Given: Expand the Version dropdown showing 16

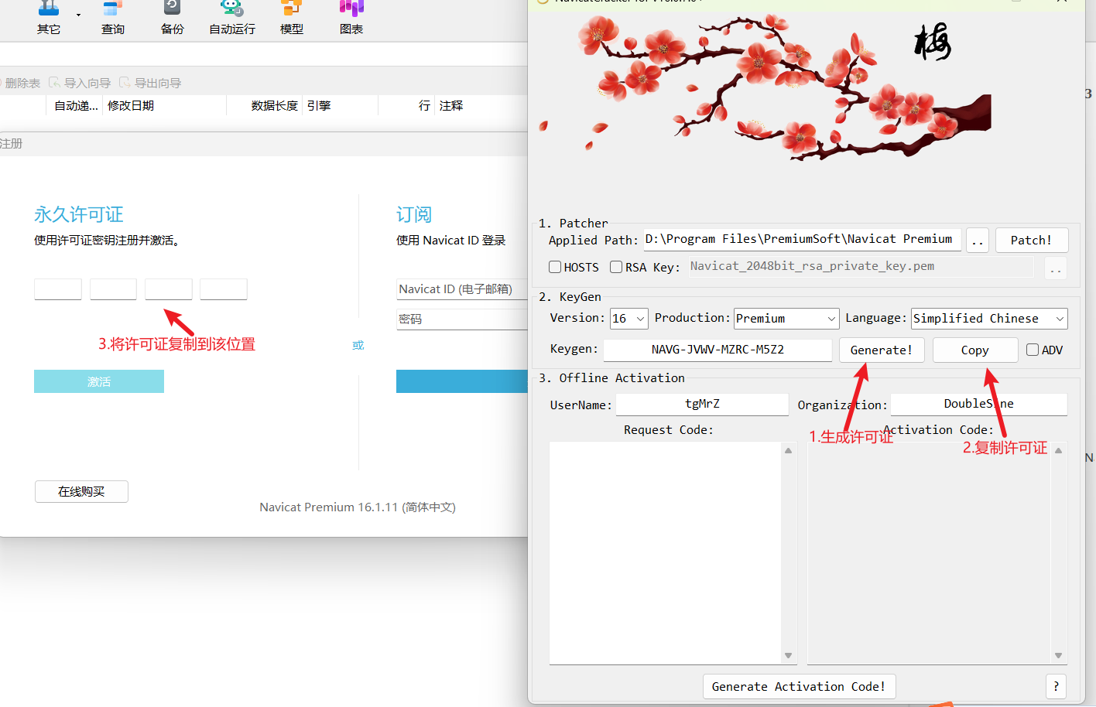Looking at the screenshot, I should (x=628, y=319).
